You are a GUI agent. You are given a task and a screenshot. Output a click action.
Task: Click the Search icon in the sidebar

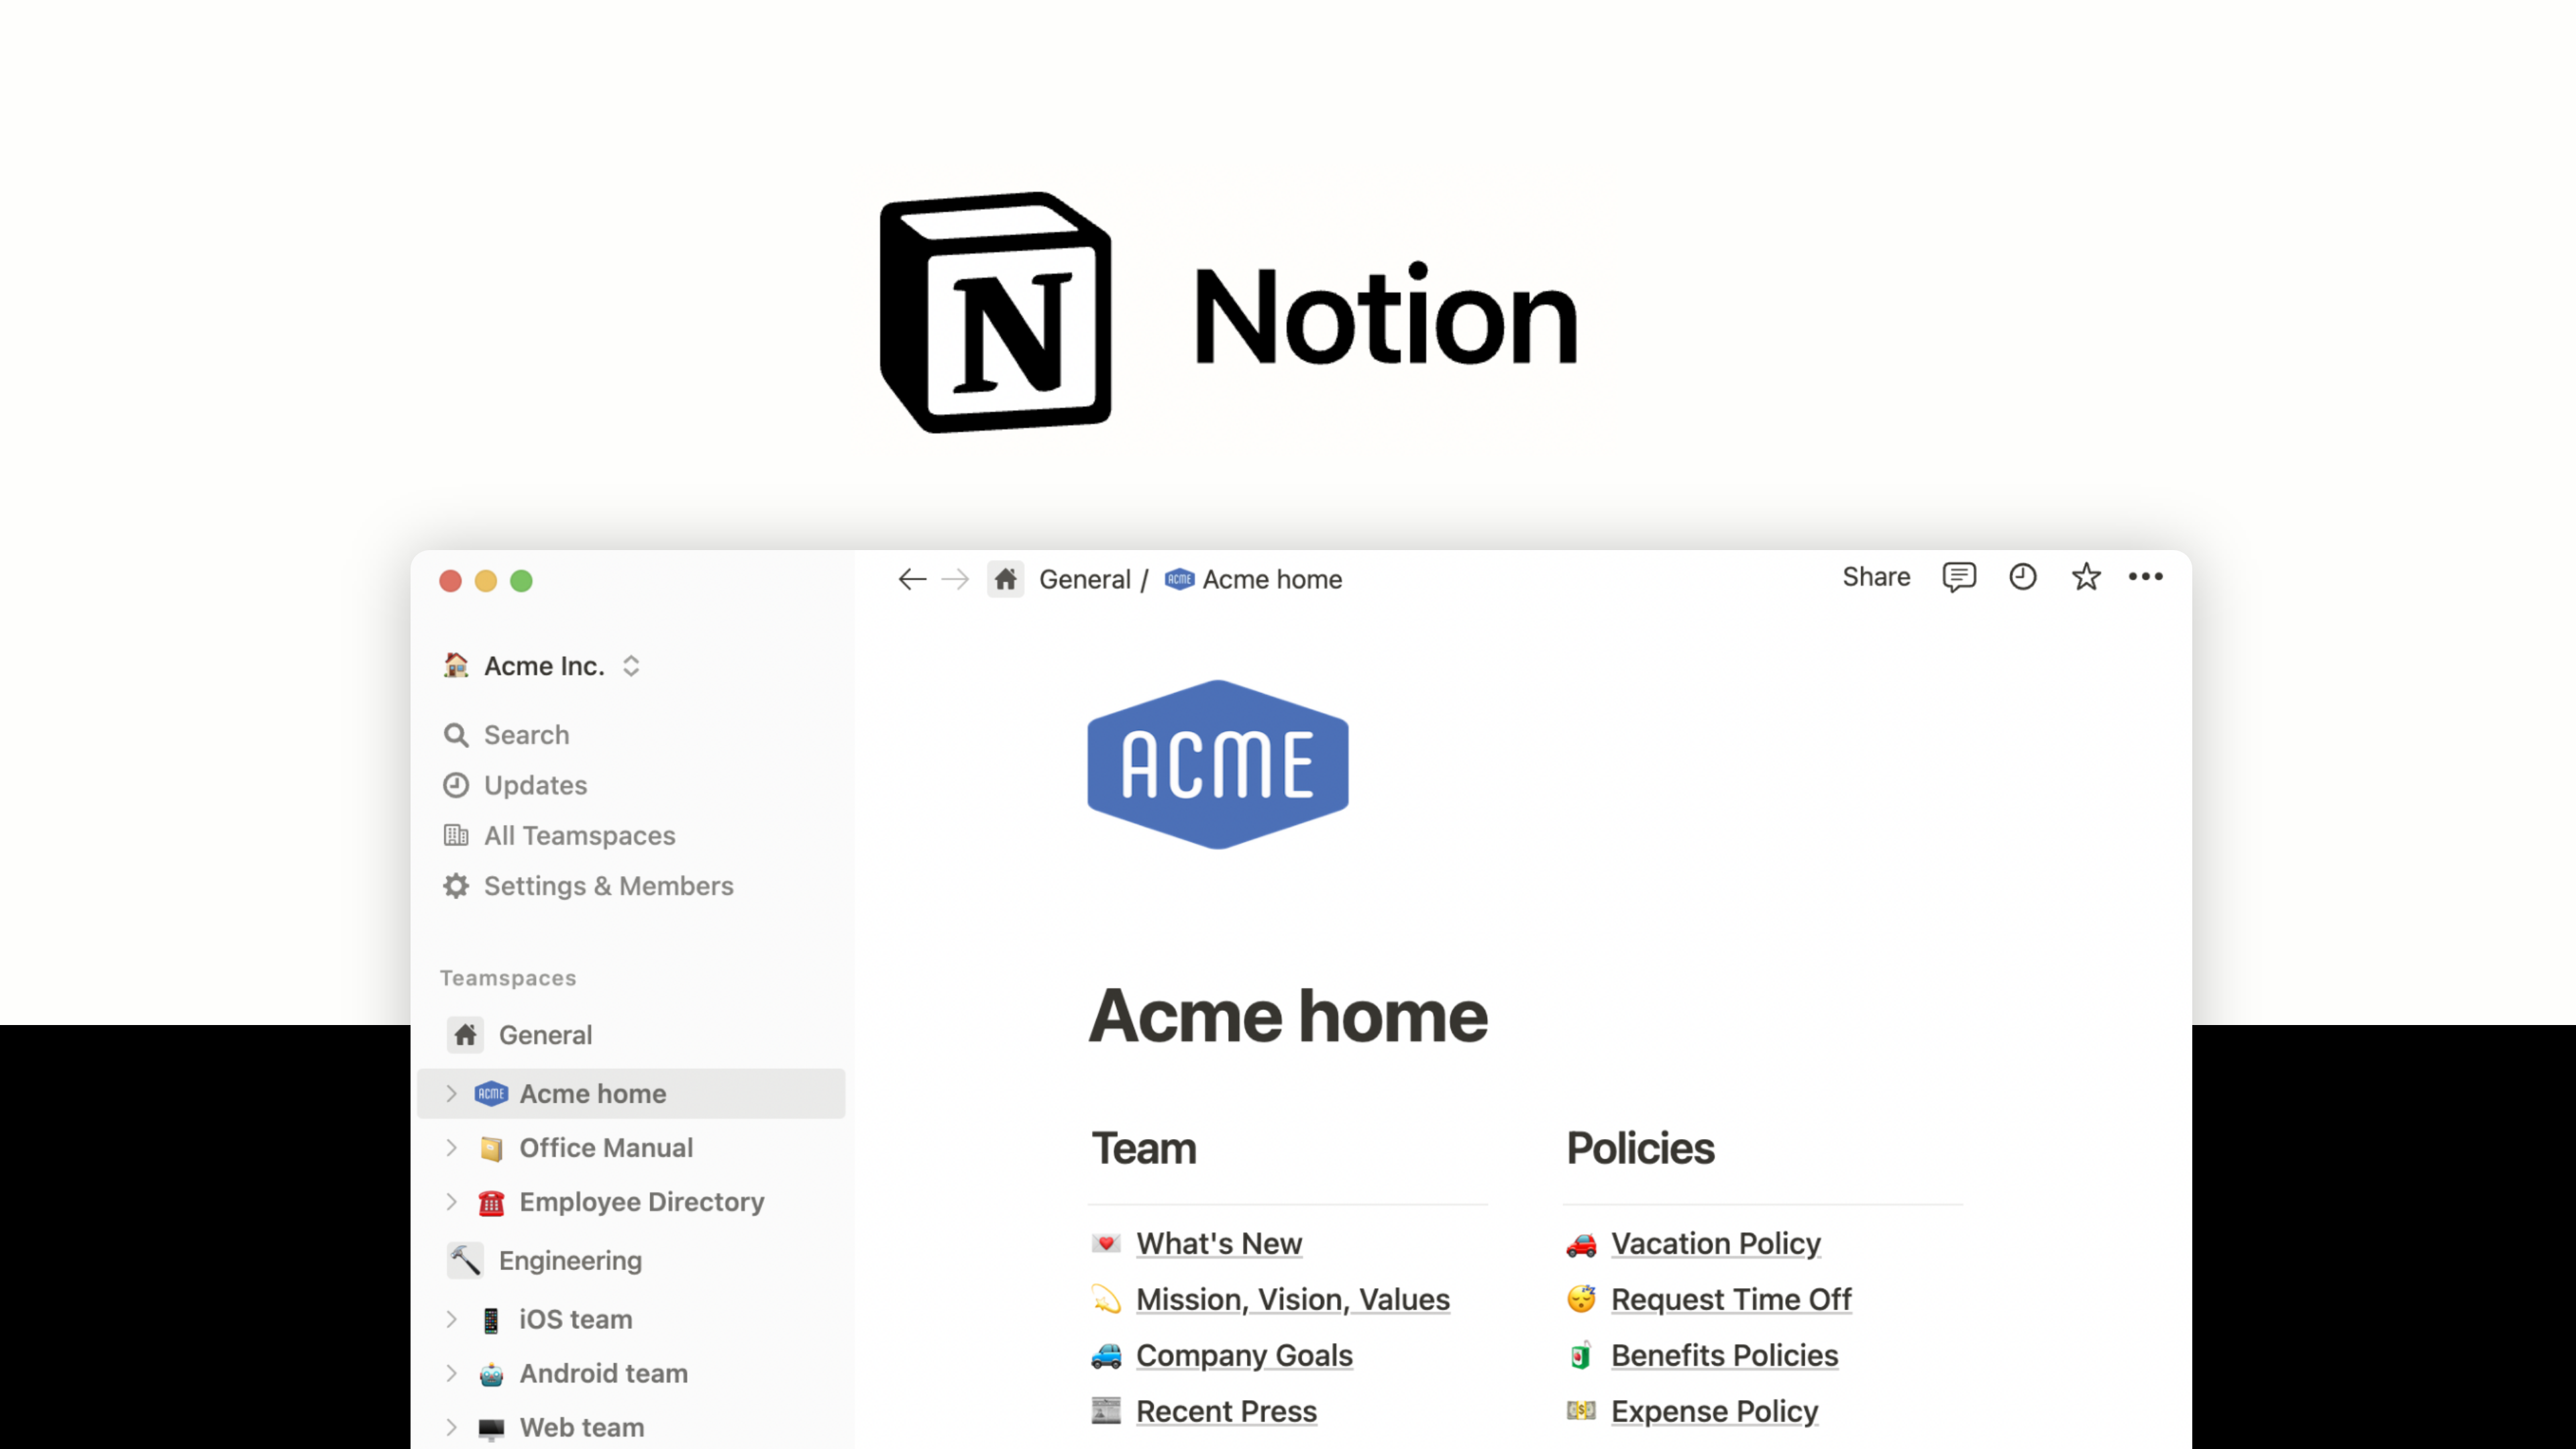tap(457, 735)
